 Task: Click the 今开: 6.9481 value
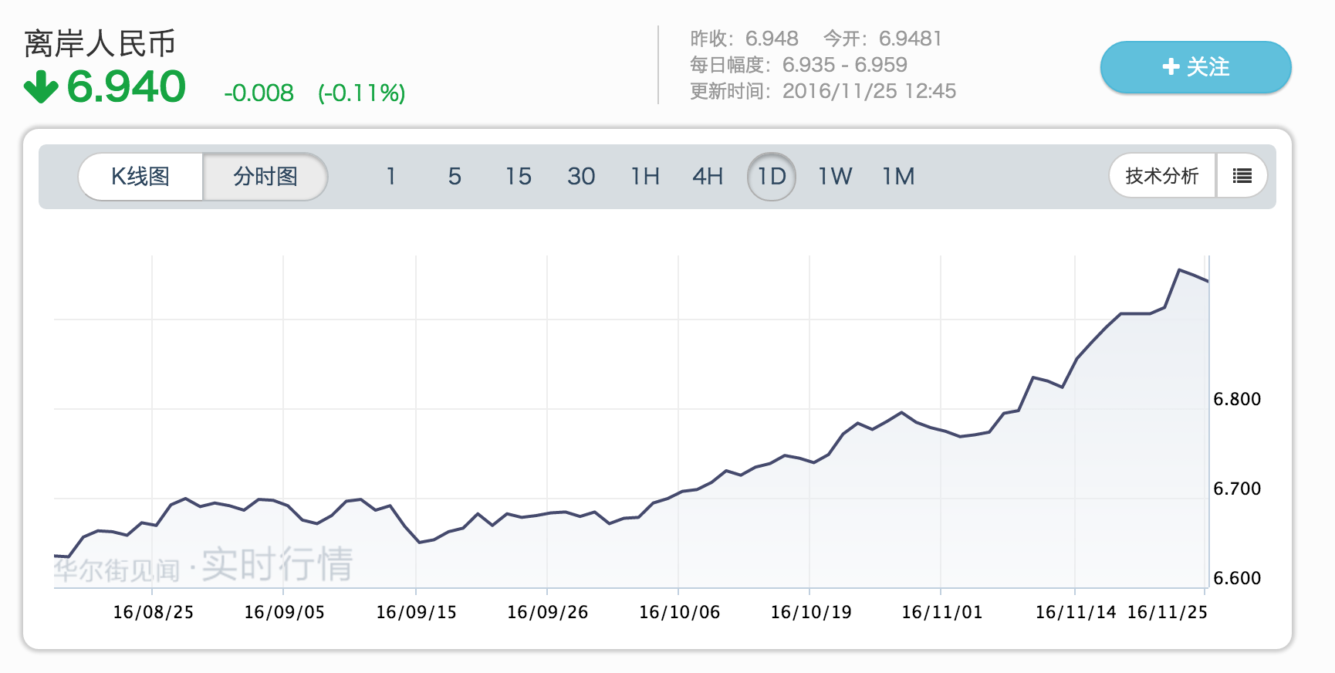882,39
